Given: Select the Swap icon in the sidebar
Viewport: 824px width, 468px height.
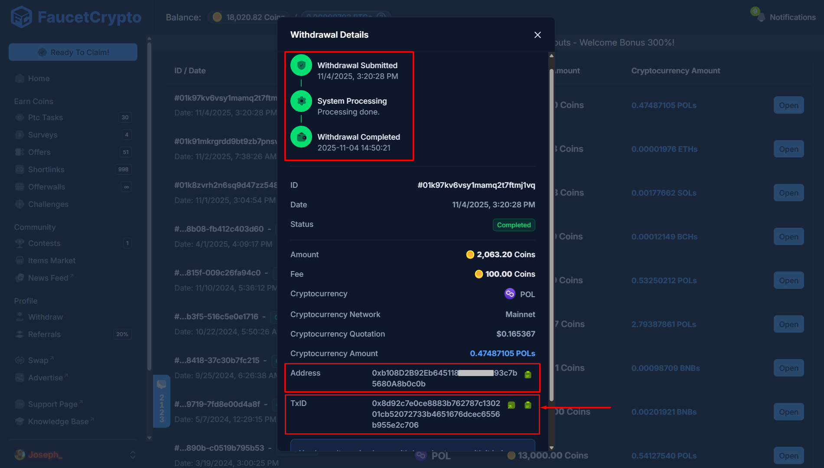Looking at the screenshot, I should click(x=20, y=360).
